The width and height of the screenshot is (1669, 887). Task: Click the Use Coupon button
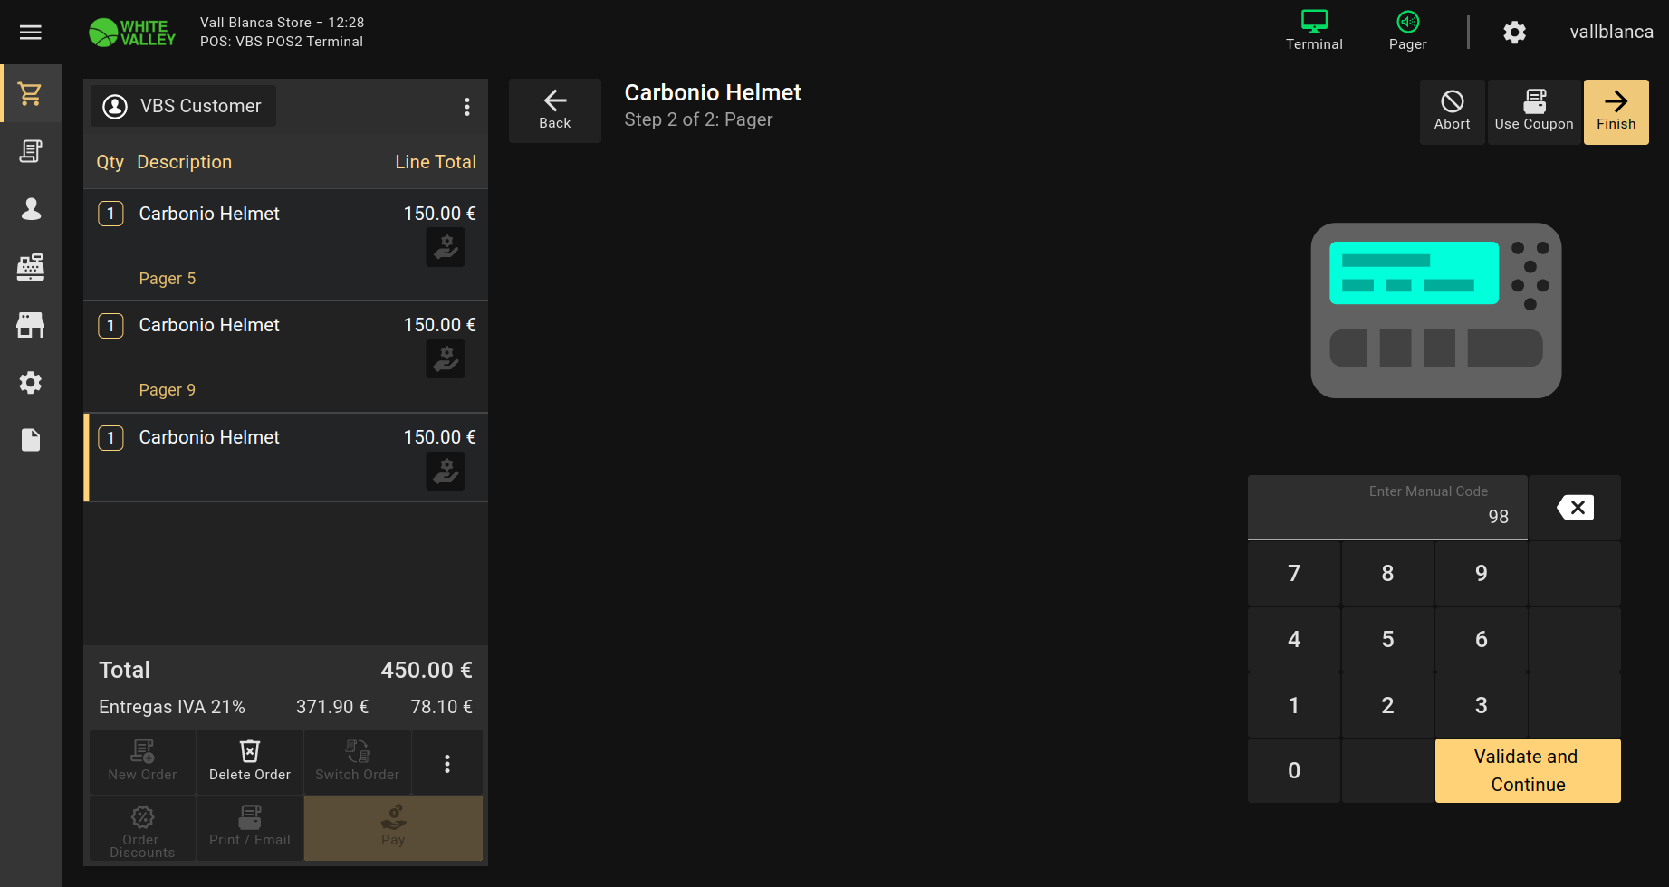point(1534,111)
